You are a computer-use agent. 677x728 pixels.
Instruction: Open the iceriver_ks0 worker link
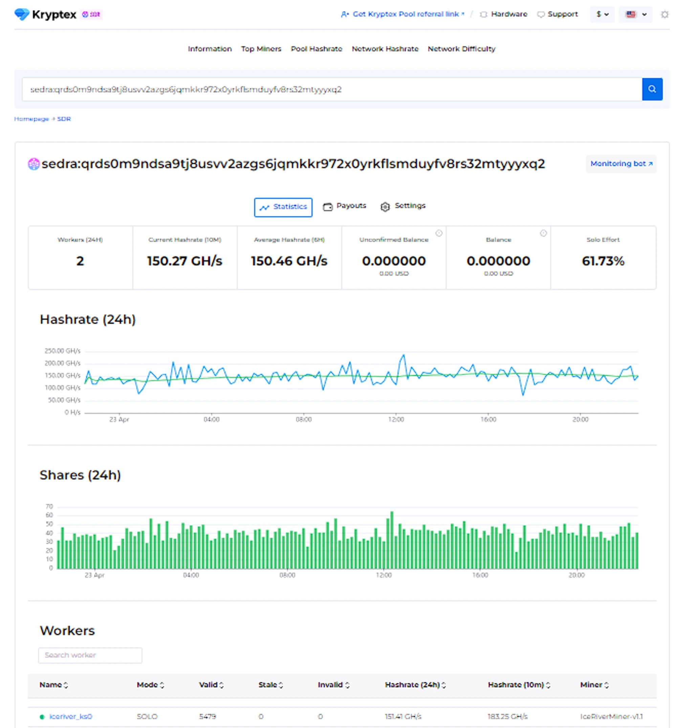tap(71, 716)
